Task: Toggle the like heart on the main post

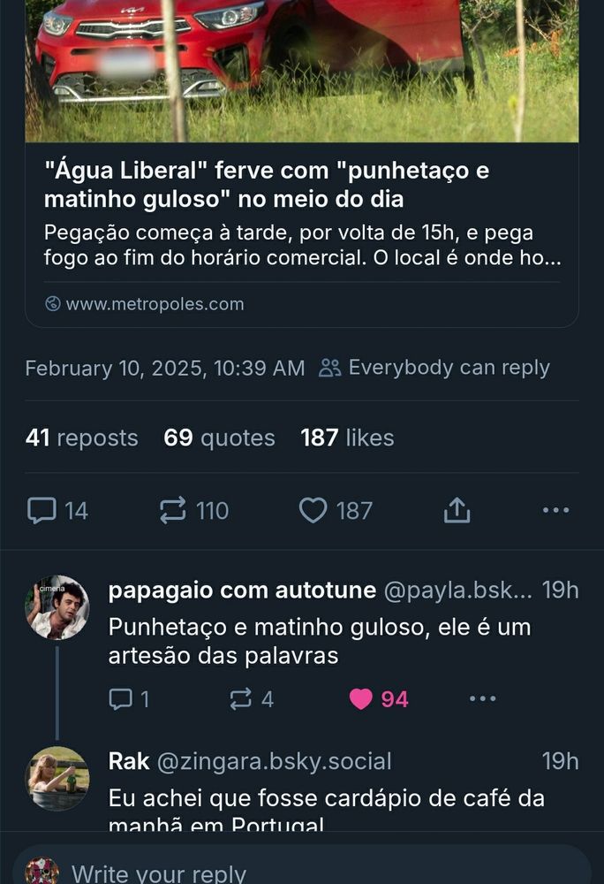Action: 313,510
